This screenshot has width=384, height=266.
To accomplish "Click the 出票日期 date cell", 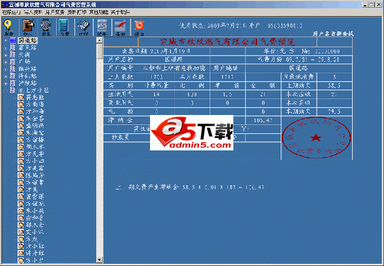I will (x=157, y=51).
